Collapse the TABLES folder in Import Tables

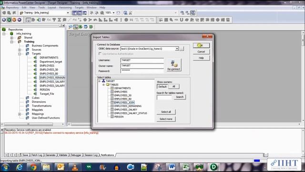tap(103, 85)
